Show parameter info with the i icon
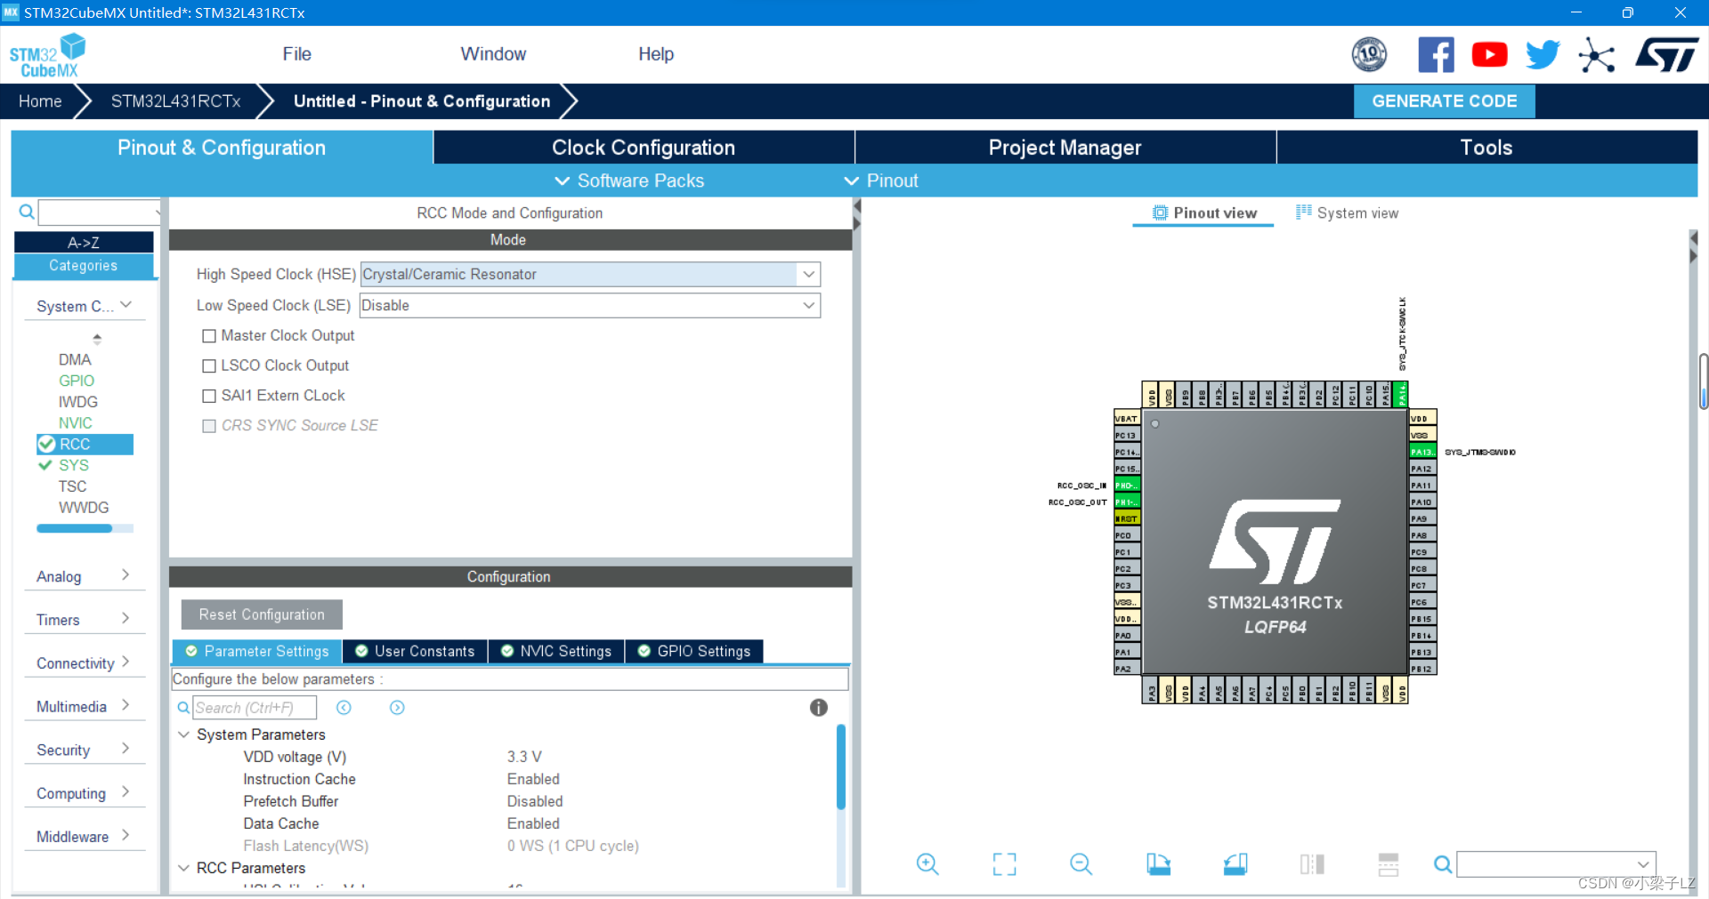The height and width of the screenshot is (899, 1709). tap(818, 707)
